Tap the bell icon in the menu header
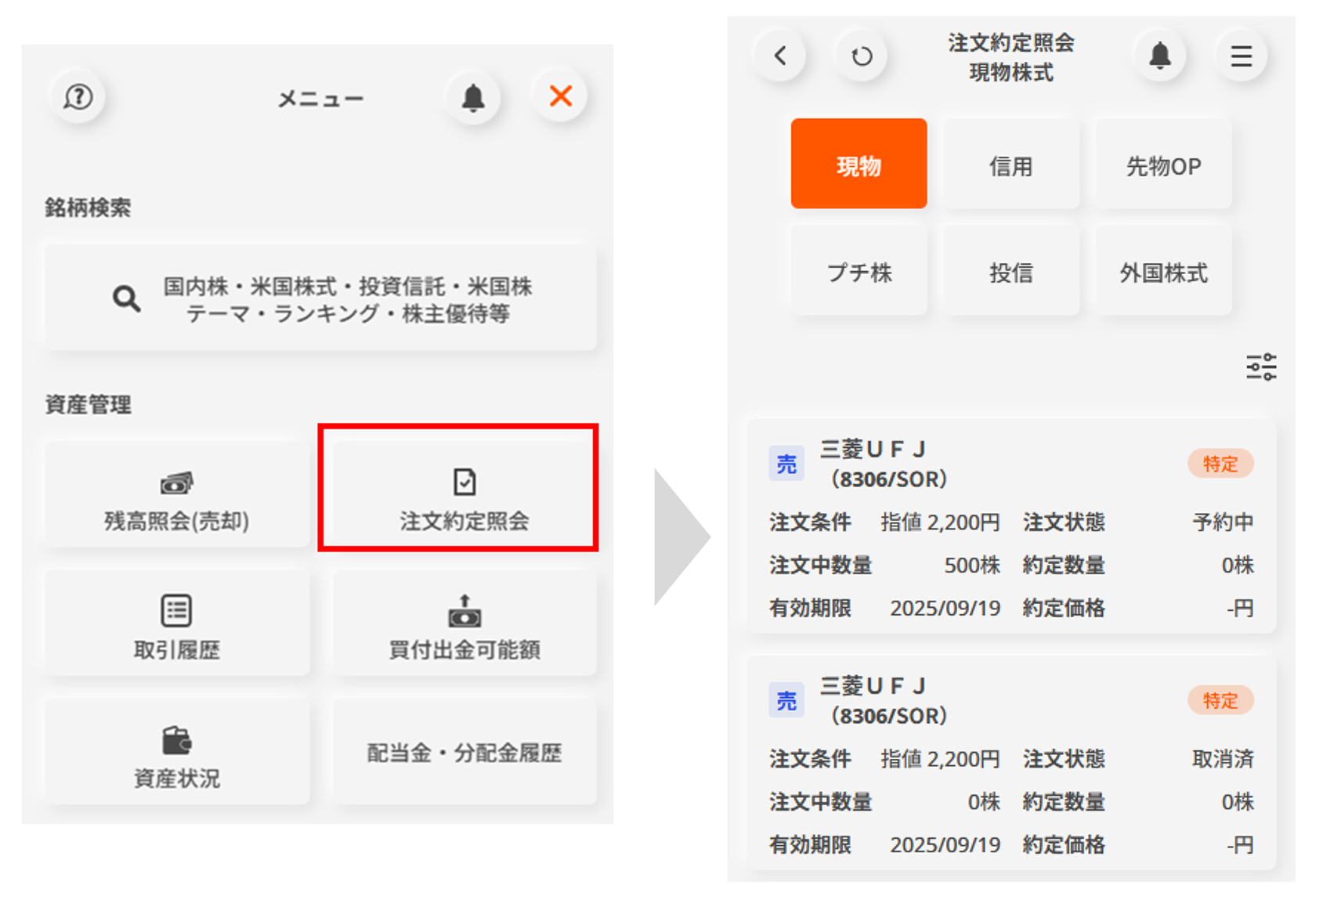 pos(472,98)
